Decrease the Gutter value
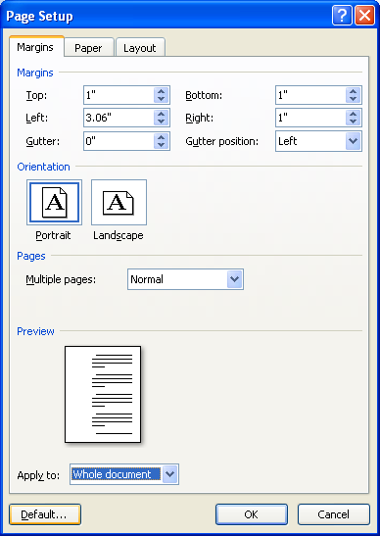The image size is (380, 536). click(x=162, y=145)
